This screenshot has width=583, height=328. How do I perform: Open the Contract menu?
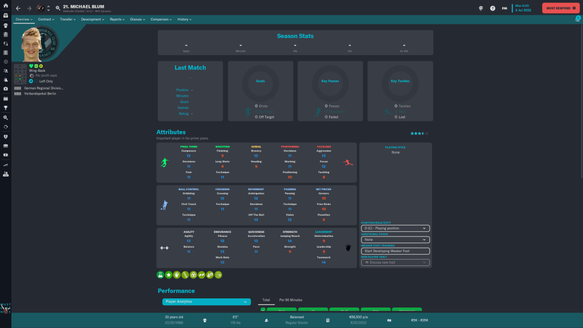click(46, 19)
